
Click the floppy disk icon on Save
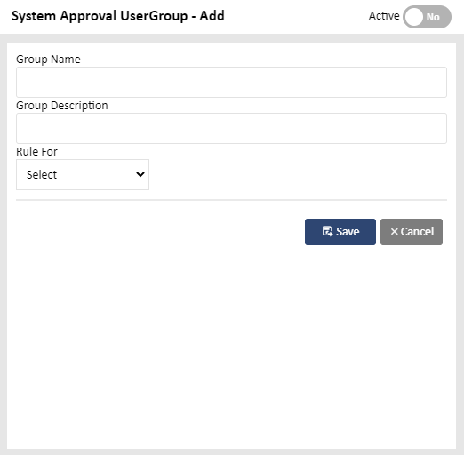(x=327, y=231)
